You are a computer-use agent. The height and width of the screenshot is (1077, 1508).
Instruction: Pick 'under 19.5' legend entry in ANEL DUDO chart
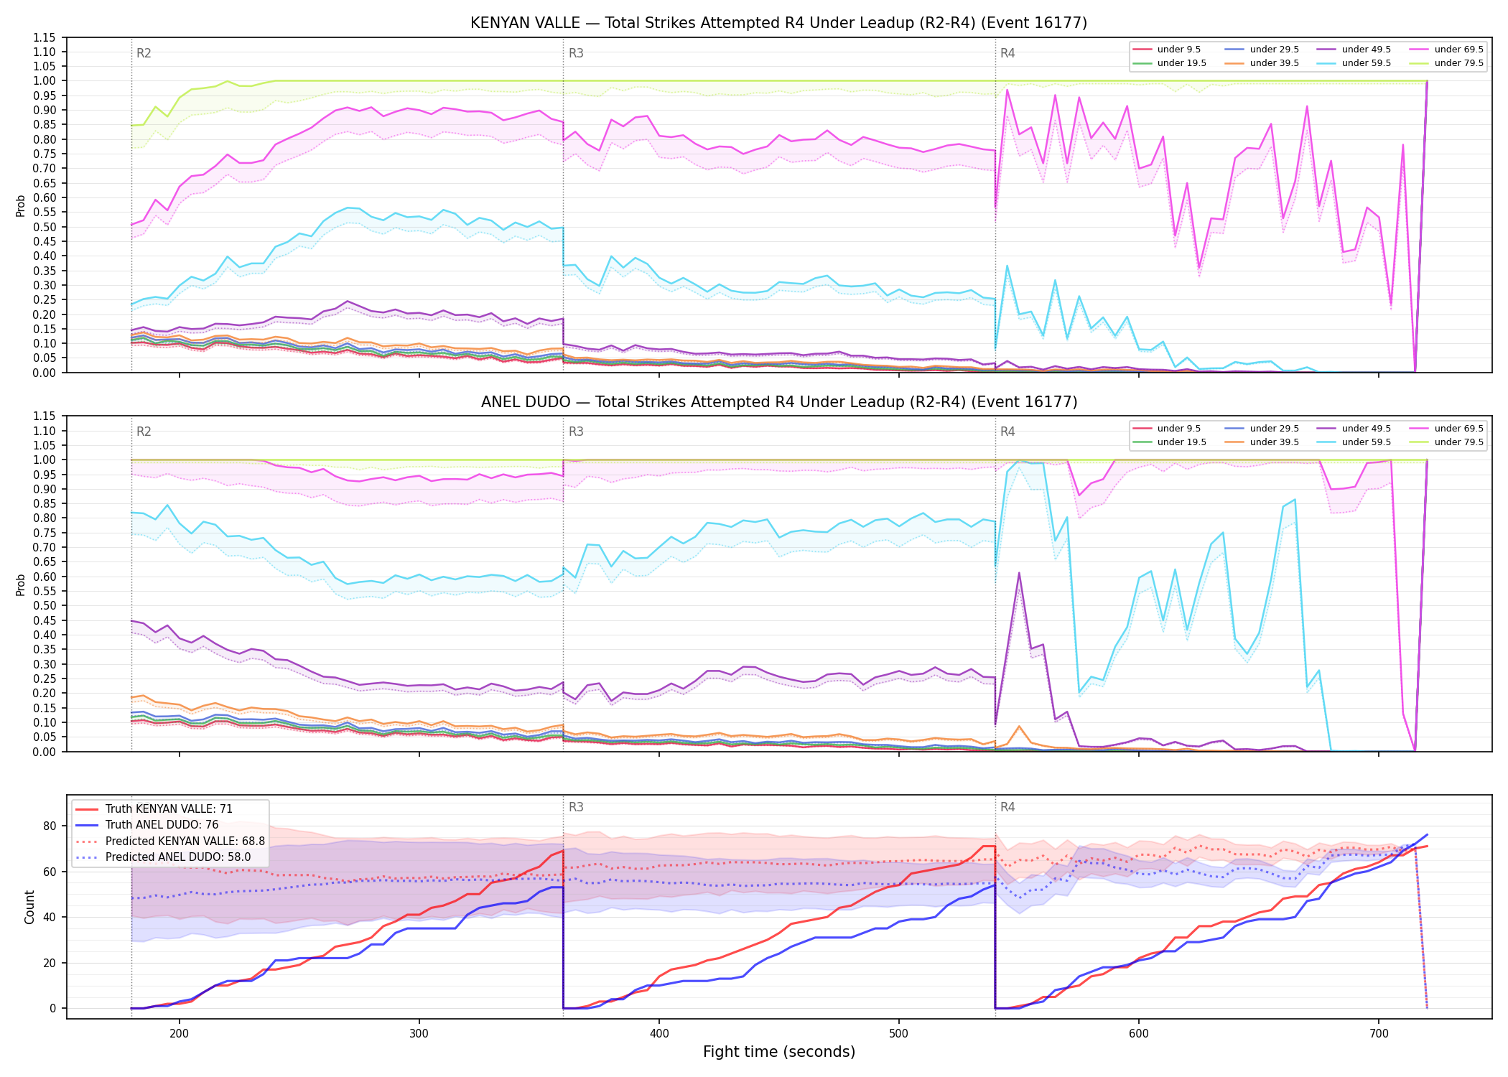coord(1169,442)
